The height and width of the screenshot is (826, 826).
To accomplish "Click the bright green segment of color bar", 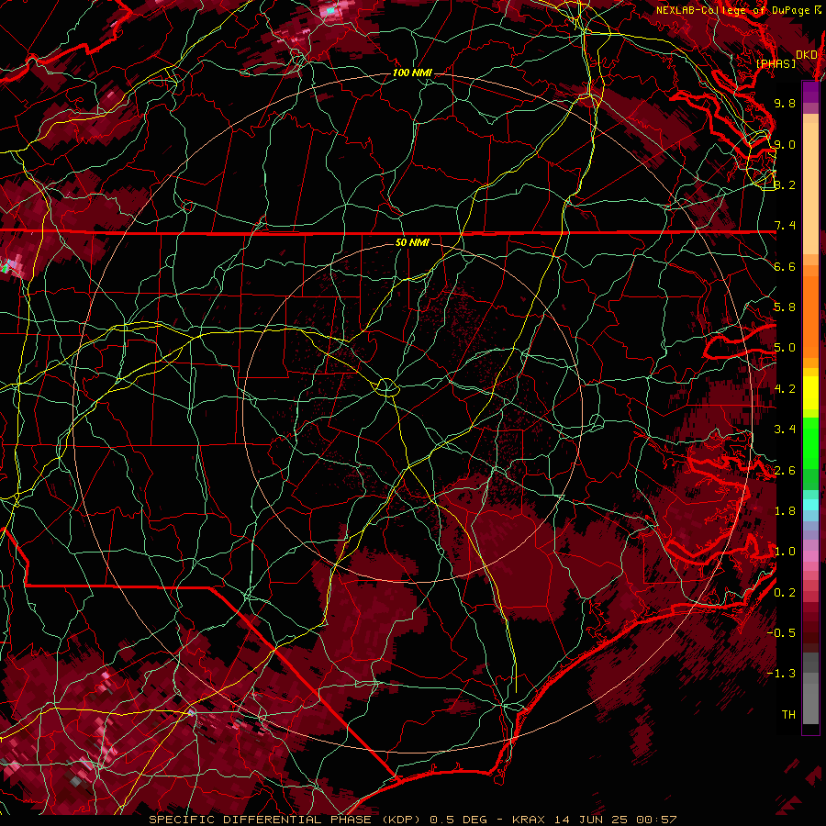I will 810,443.
